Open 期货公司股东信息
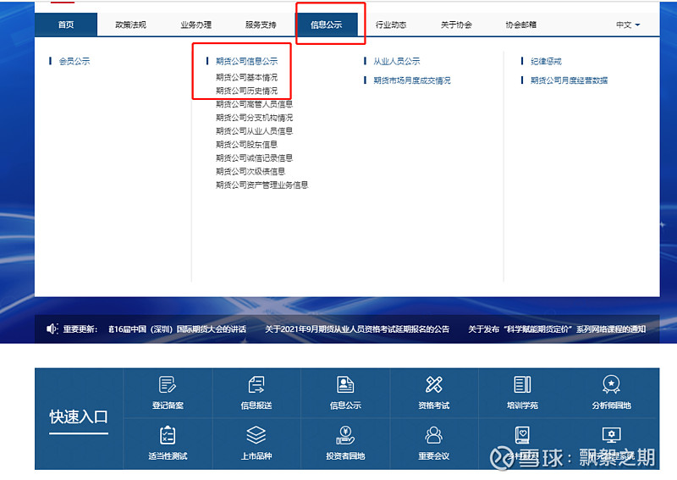The height and width of the screenshot is (480, 677). click(246, 144)
